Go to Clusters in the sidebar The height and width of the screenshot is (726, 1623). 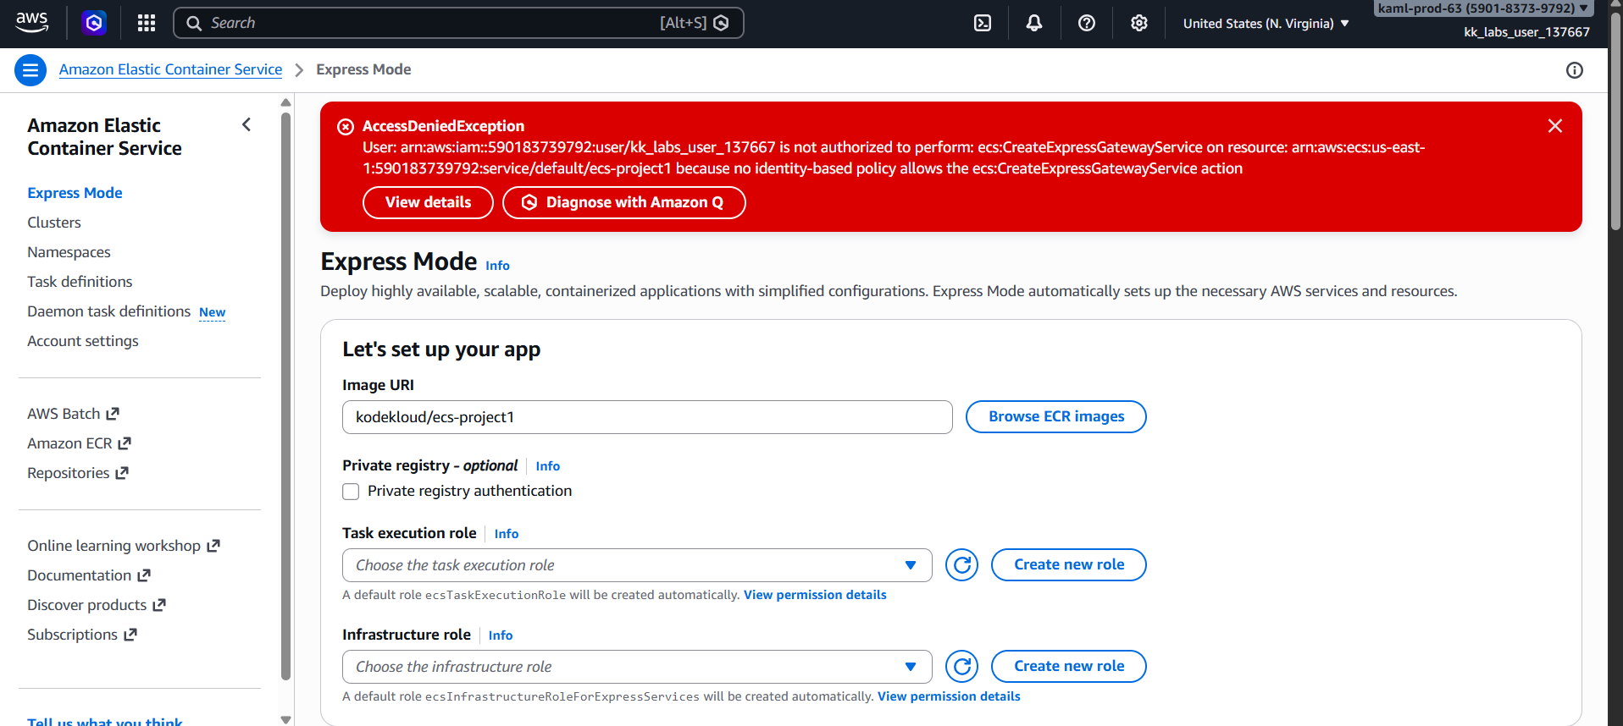54,223
